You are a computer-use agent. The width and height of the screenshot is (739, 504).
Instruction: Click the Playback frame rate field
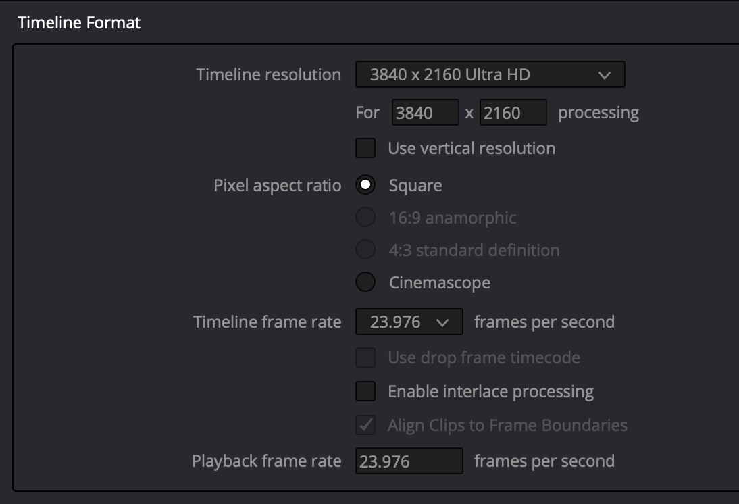(x=409, y=461)
